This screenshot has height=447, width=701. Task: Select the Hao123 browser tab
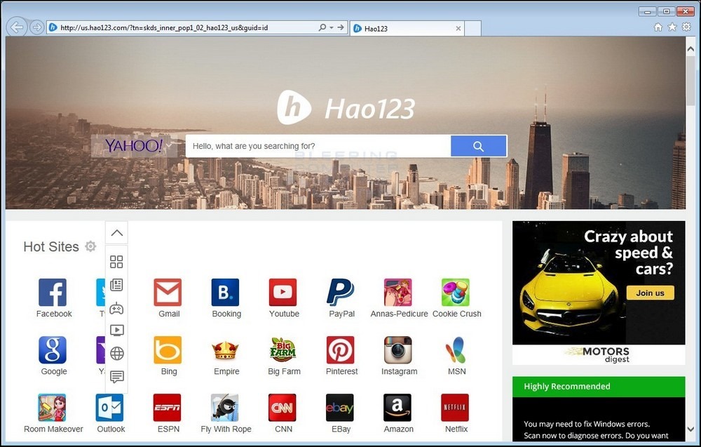(407, 28)
